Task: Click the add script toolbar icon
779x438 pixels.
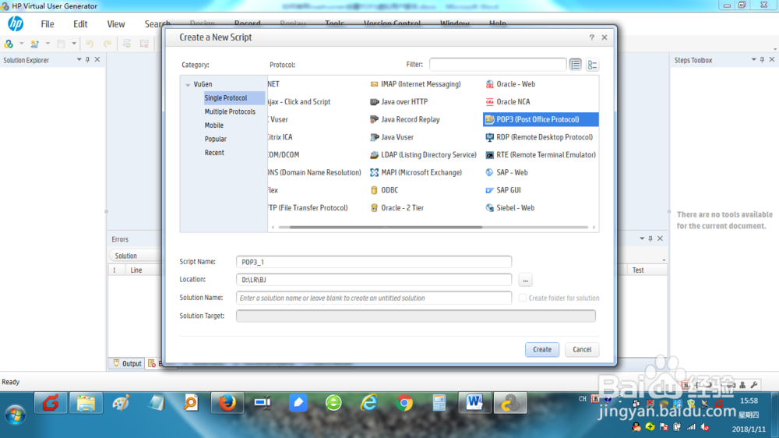Action: pyautogui.click(x=9, y=44)
